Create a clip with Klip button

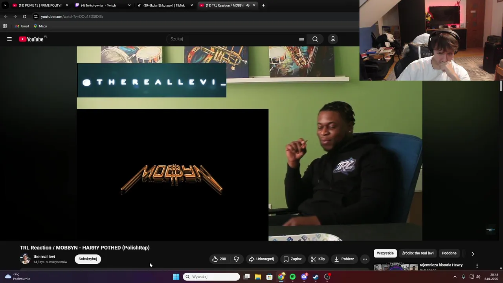(x=318, y=259)
